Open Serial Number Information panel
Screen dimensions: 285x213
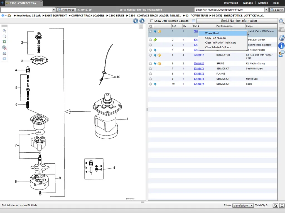(237, 21)
